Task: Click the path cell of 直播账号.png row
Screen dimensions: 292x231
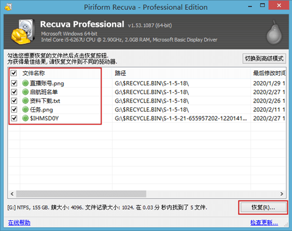Action: click(x=152, y=83)
